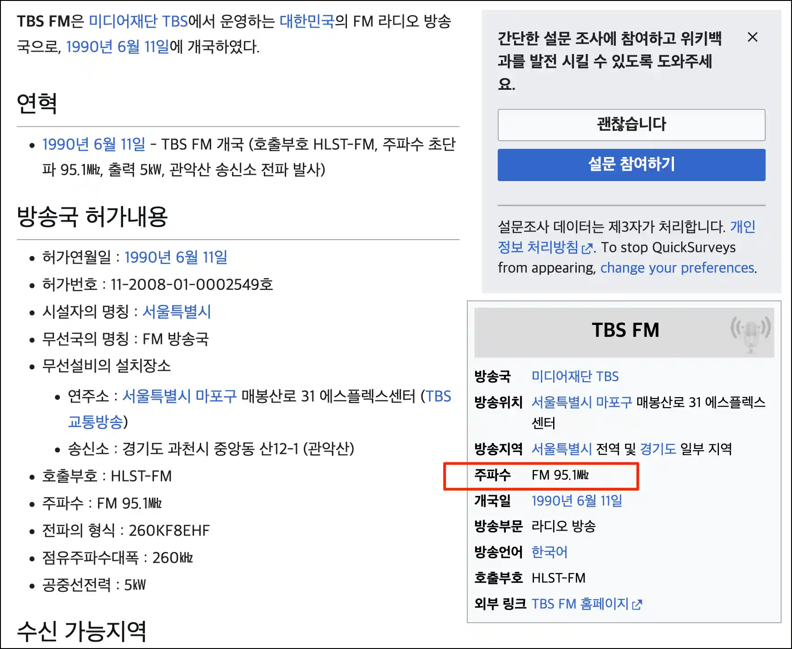This screenshot has height=649, width=792.
Task: Click the 공중선전력 : 5kW list item
Action: (x=94, y=585)
